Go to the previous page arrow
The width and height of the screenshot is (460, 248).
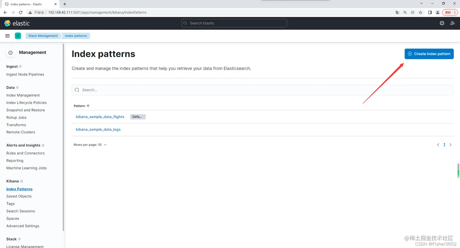[x=438, y=145]
